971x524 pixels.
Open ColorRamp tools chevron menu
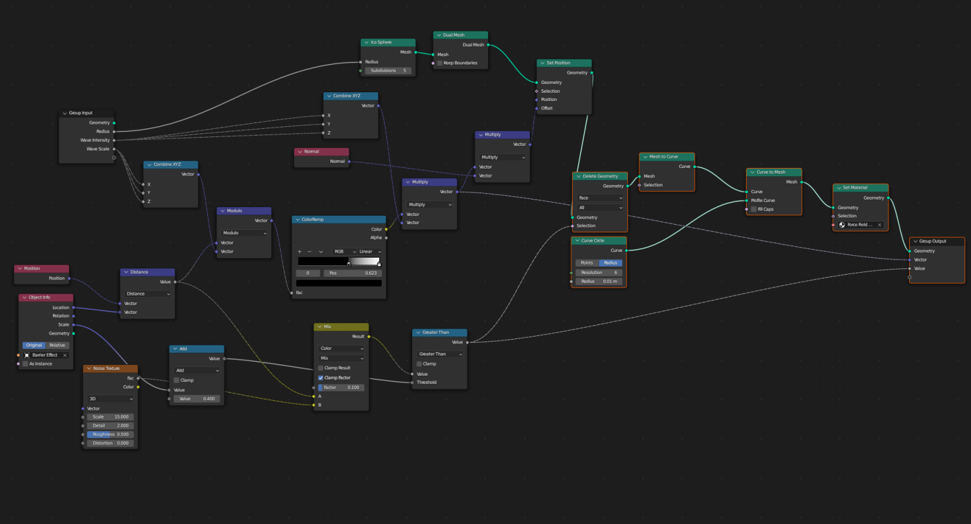click(321, 251)
